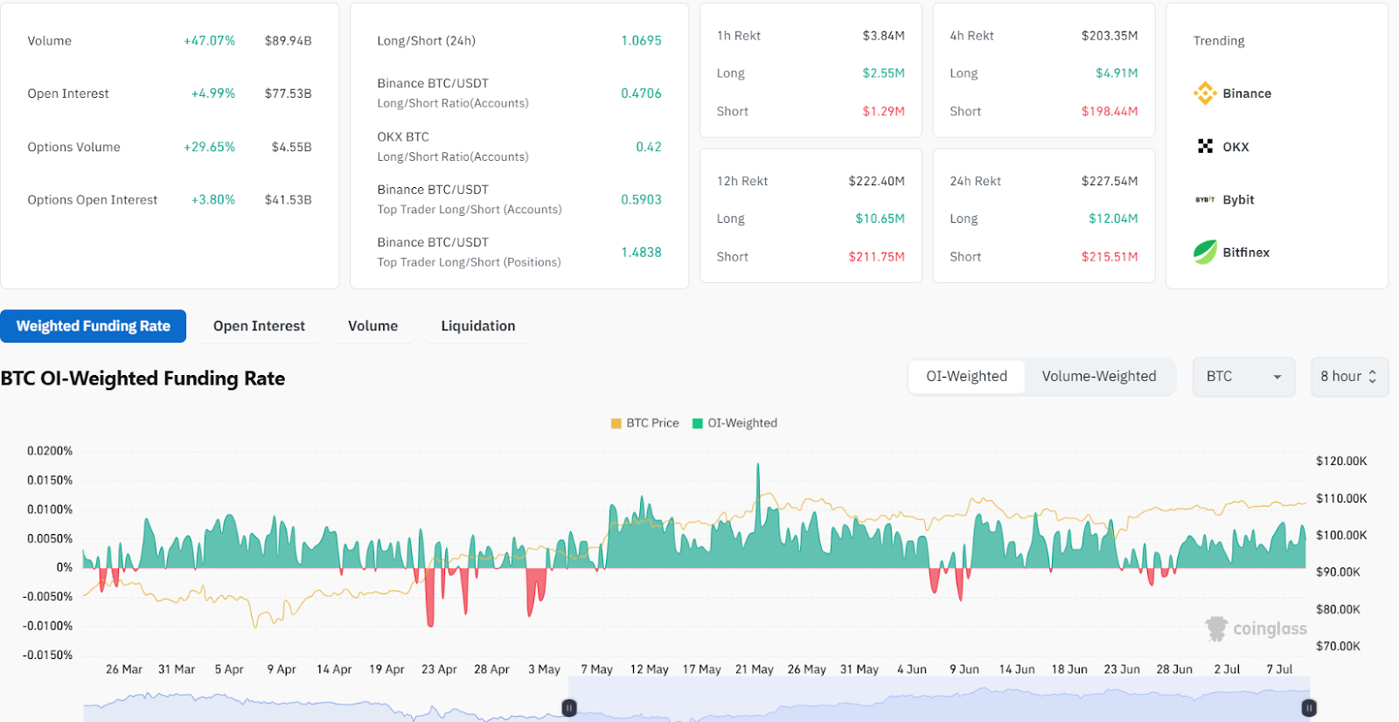
Task: Select the Weighted Funding Rate tab
Action: tap(94, 326)
